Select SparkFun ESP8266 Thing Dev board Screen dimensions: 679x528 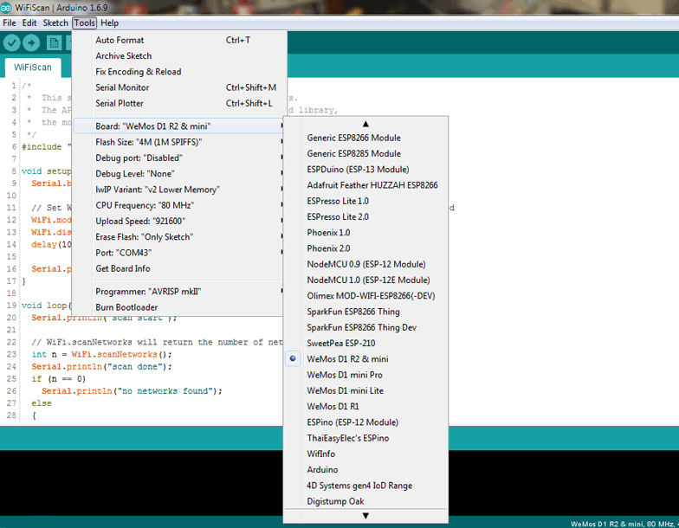365,327
